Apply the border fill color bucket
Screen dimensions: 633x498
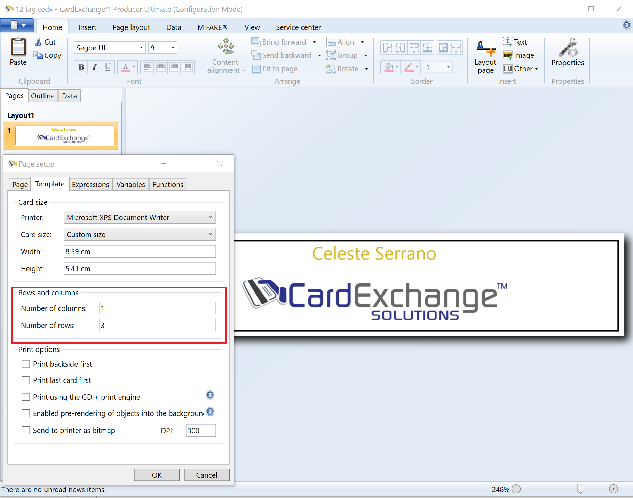tap(389, 67)
